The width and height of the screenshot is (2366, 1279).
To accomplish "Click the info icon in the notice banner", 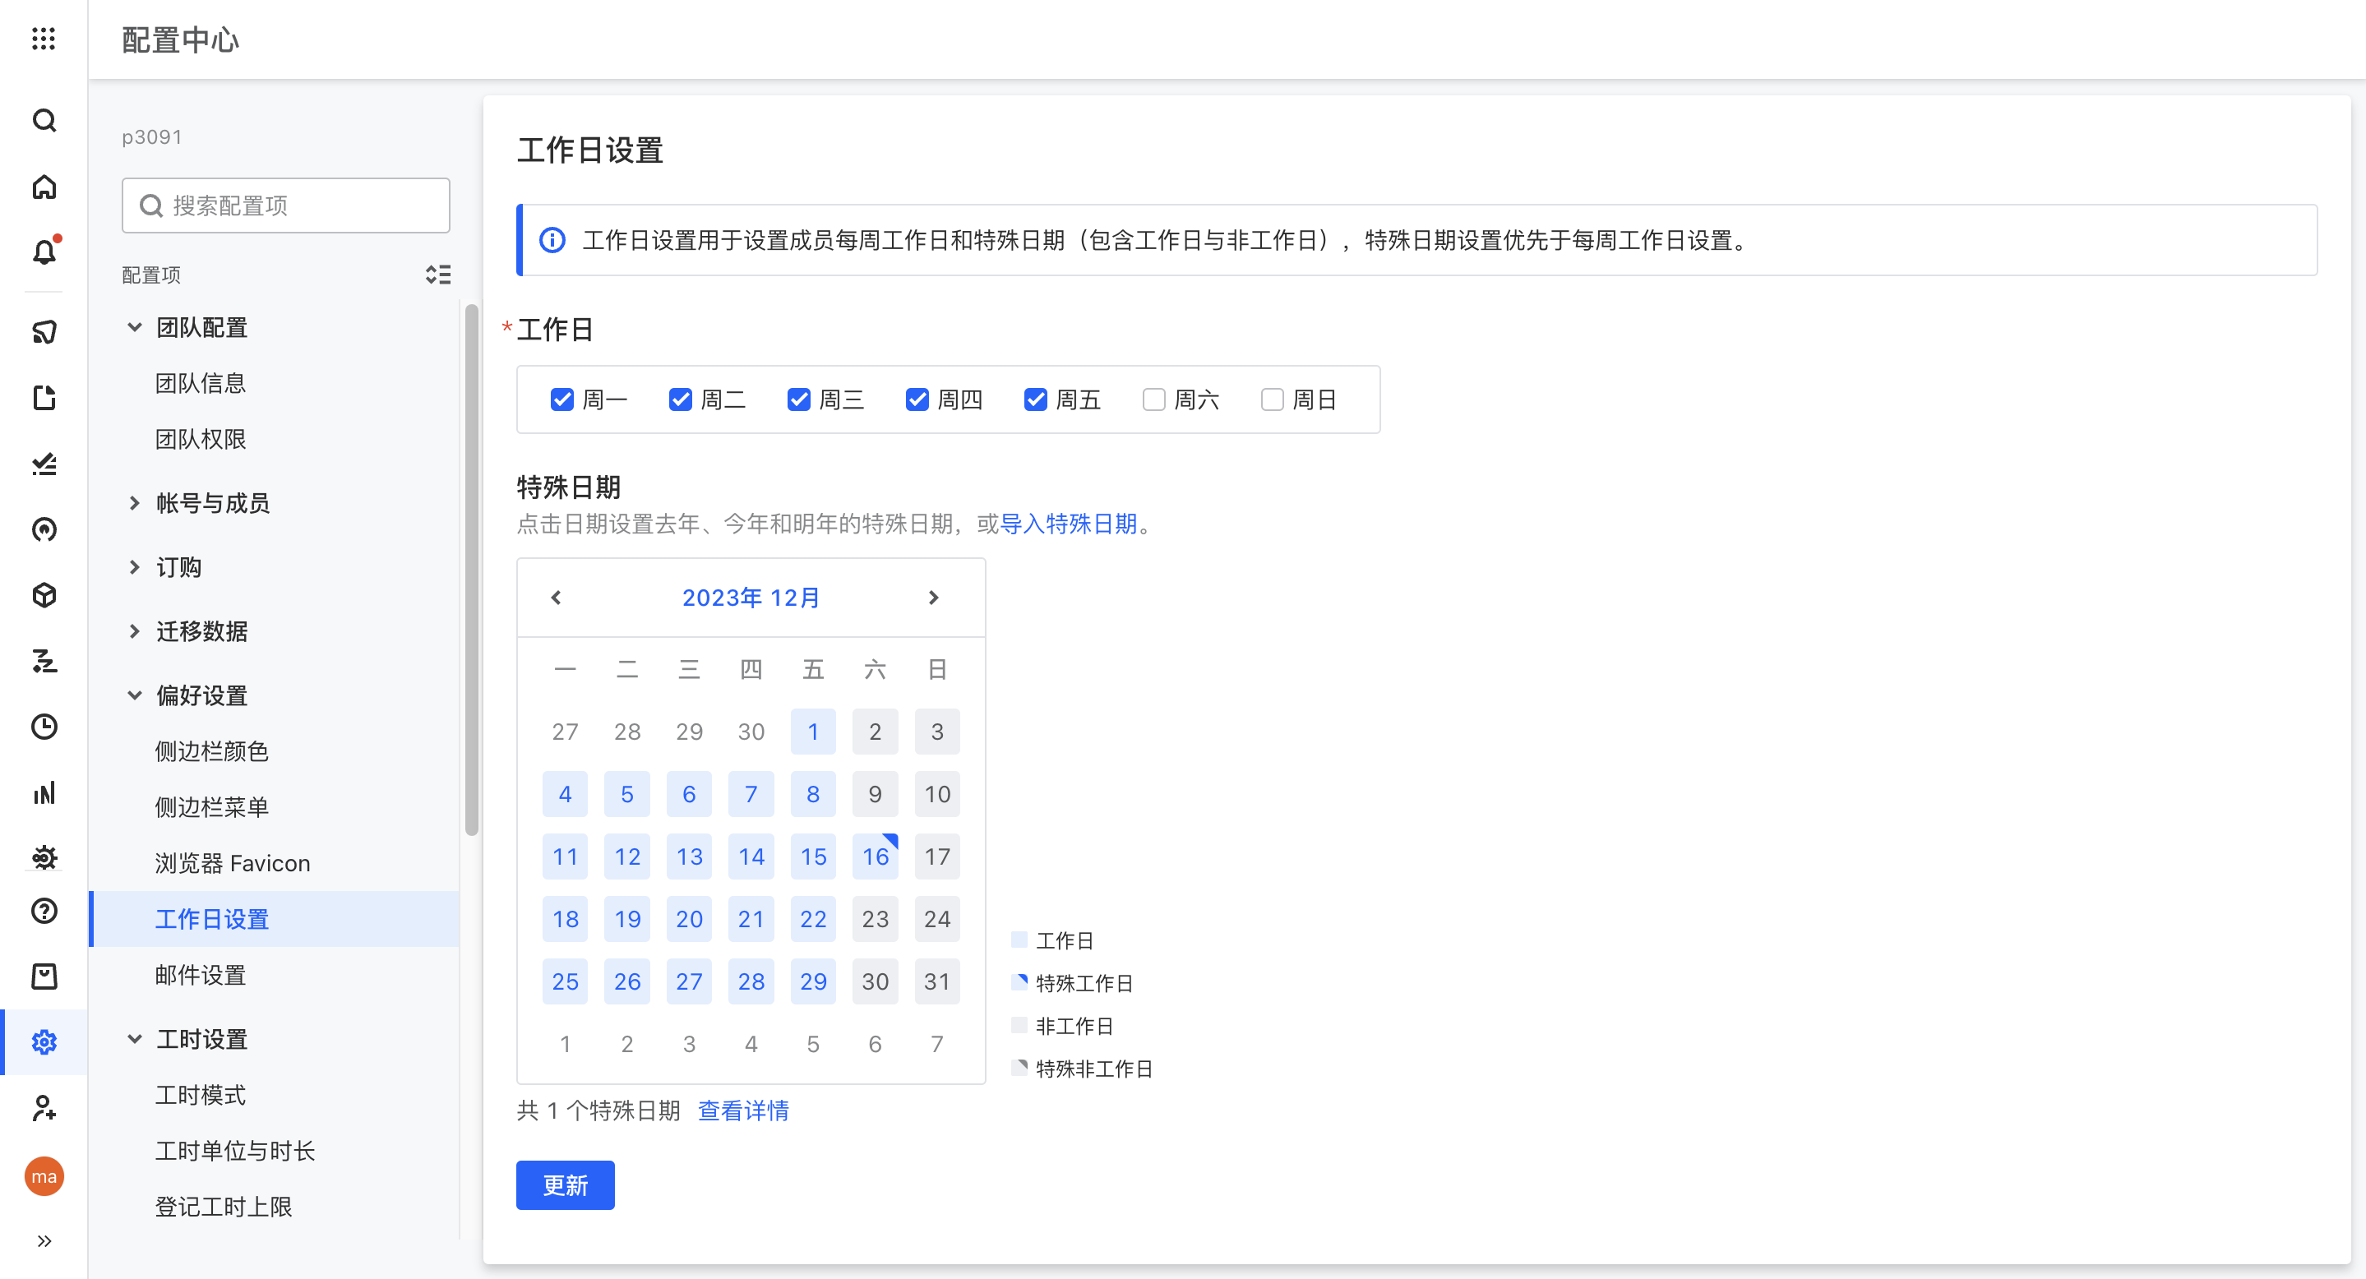I will click(552, 241).
